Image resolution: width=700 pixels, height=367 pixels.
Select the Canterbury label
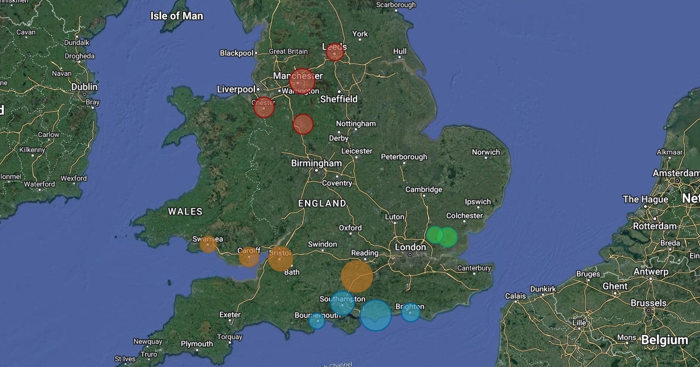click(x=474, y=269)
